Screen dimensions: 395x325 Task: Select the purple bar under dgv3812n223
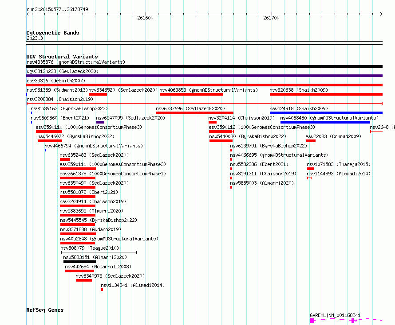(204, 76)
